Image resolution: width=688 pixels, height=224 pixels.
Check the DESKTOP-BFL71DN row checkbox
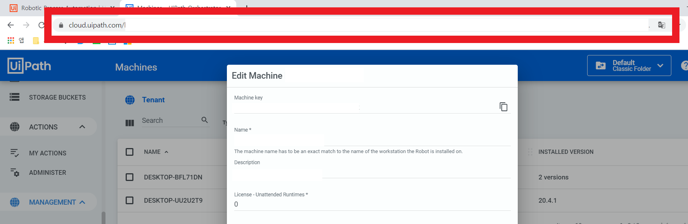point(130,177)
